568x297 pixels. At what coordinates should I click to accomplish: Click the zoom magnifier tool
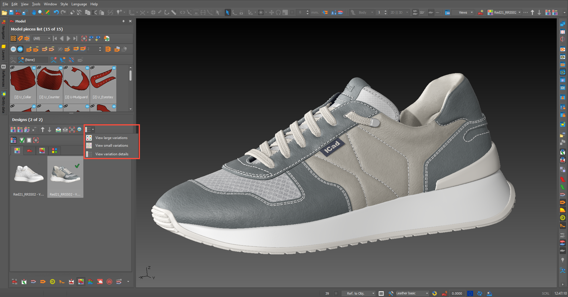(x=40, y=12)
